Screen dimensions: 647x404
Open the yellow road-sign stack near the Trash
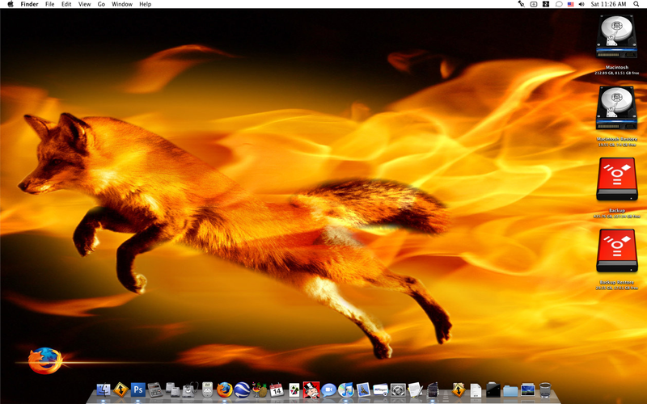tap(459, 389)
